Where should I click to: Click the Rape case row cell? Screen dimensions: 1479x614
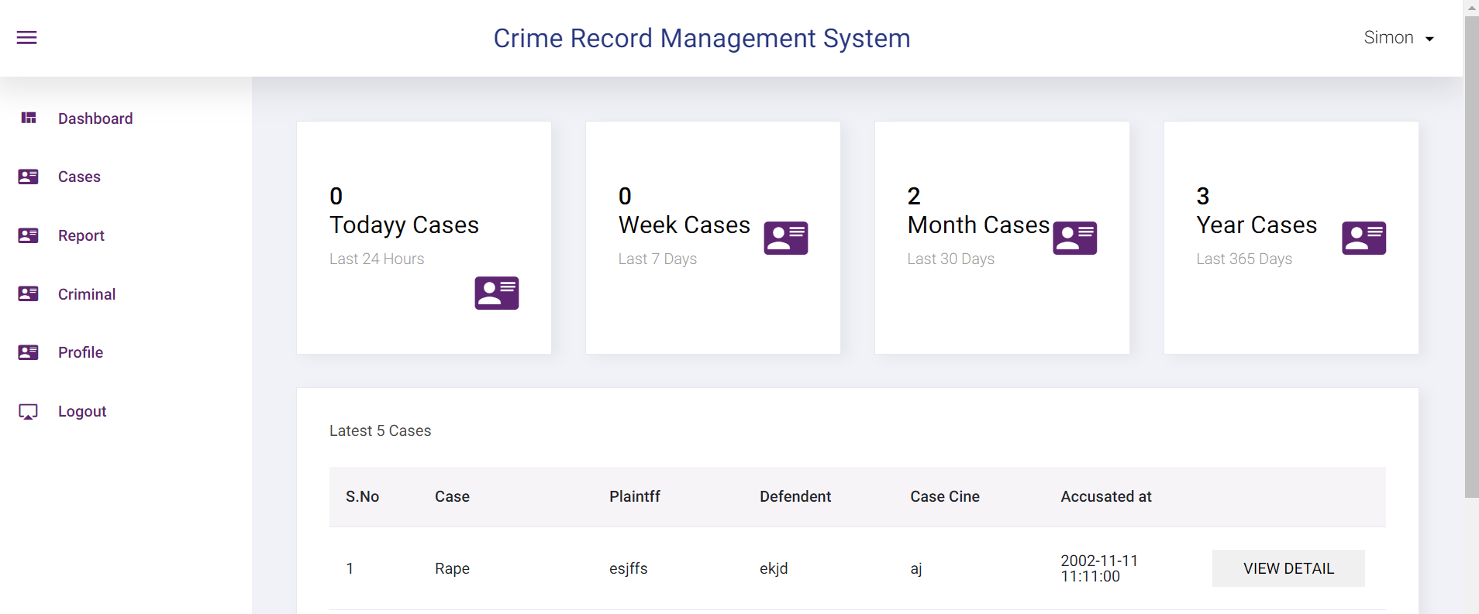point(452,568)
